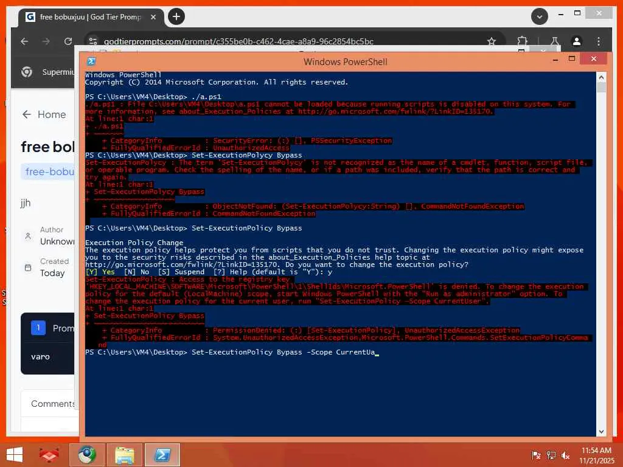Click the PowerShell scrollbar thumb
This screenshot has height=467, width=623.
(601, 87)
